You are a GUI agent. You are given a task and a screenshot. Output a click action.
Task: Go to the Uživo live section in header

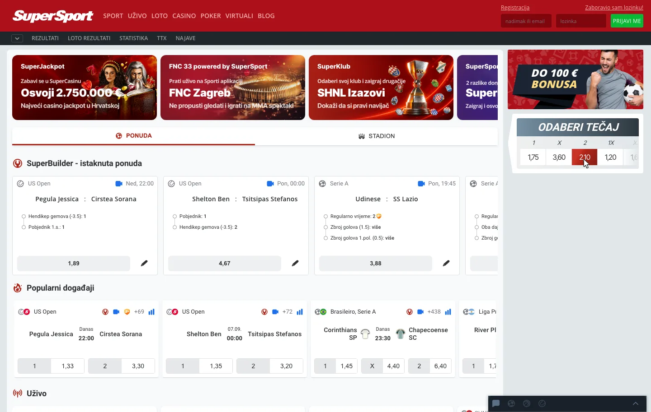pos(137,16)
